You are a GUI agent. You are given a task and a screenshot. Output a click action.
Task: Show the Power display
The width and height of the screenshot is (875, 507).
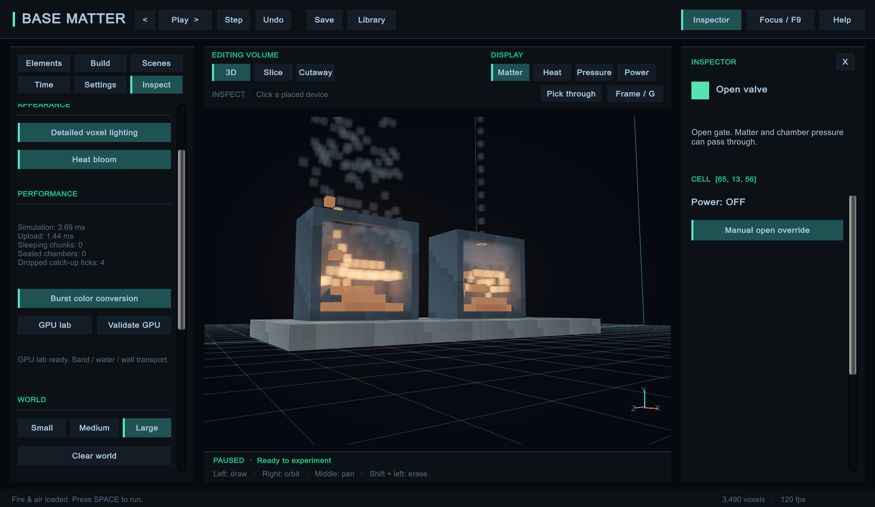coord(636,72)
